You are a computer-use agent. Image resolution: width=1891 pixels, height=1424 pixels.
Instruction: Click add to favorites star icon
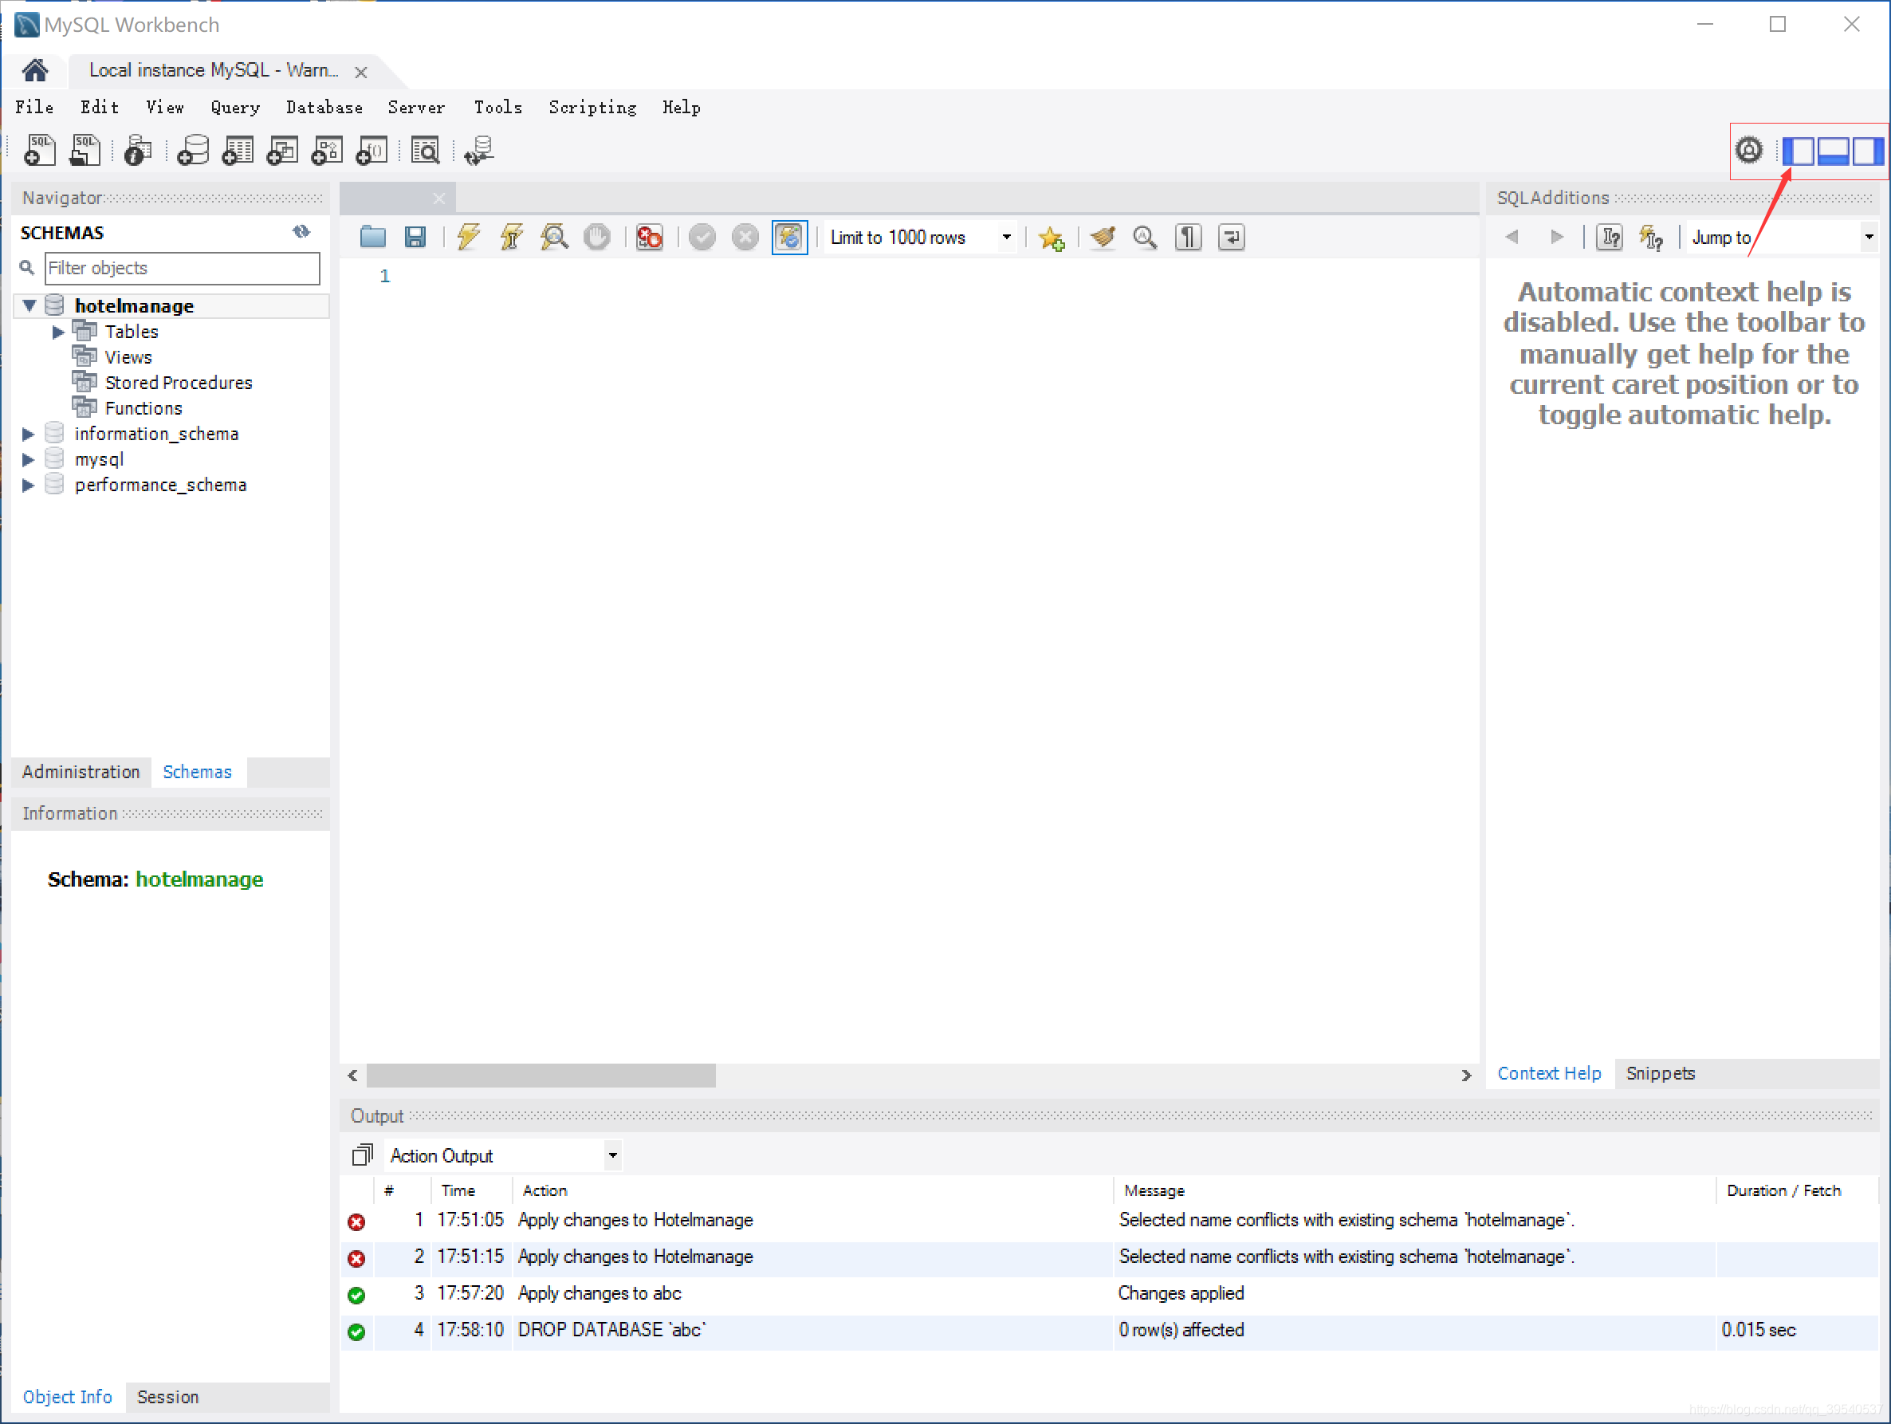[1052, 238]
